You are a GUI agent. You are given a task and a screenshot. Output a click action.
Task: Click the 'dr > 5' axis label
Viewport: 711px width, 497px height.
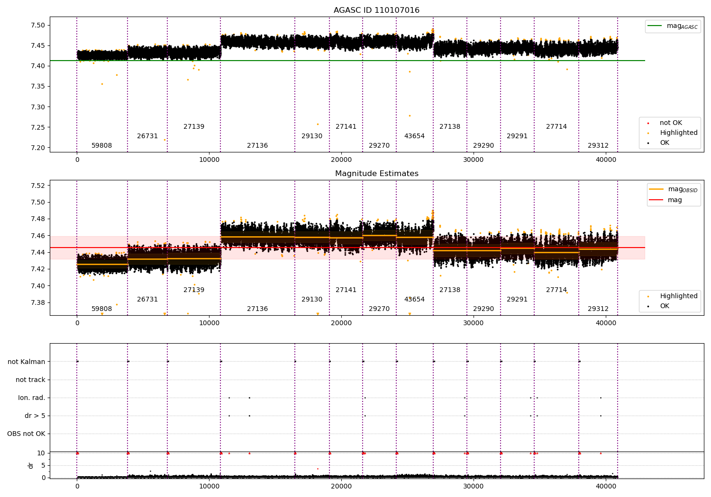pyautogui.click(x=35, y=416)
